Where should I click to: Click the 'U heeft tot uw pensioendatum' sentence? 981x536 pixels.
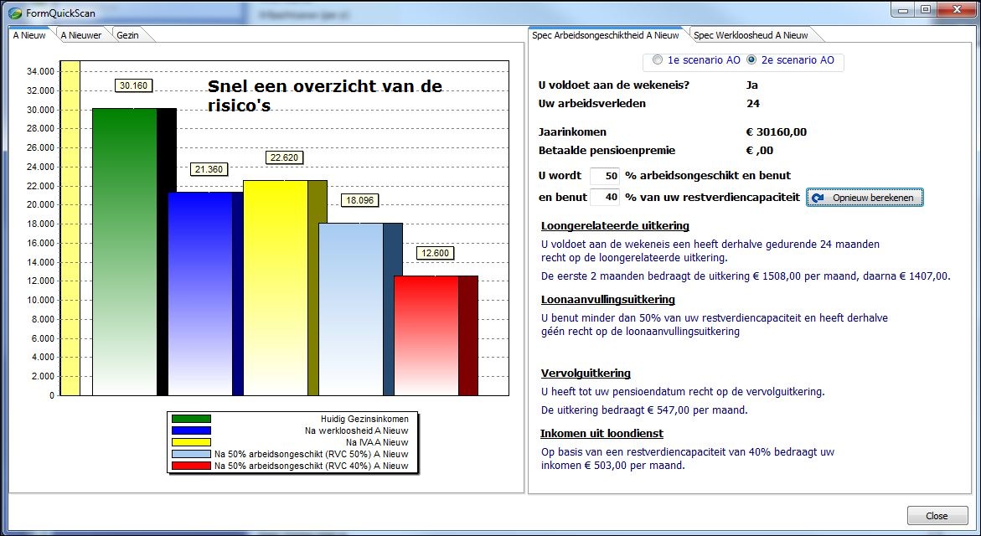point(683,392)
